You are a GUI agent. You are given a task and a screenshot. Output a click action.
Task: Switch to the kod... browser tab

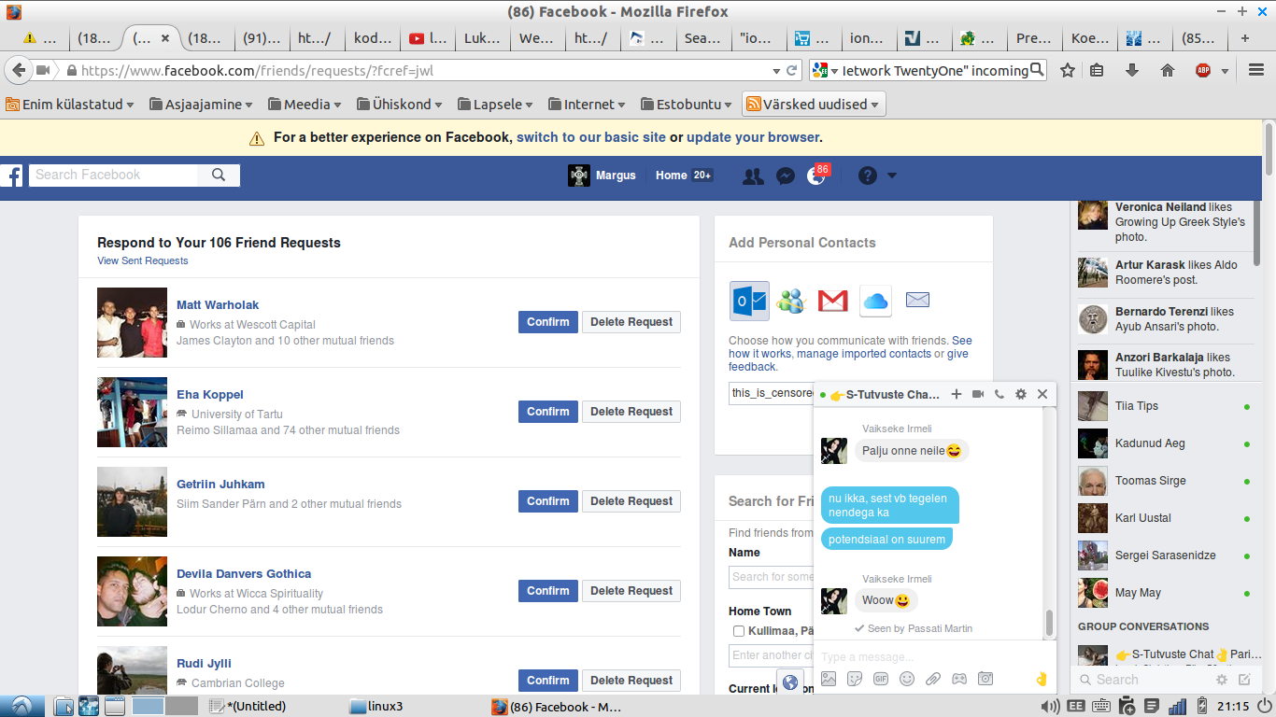click(373, 38)
